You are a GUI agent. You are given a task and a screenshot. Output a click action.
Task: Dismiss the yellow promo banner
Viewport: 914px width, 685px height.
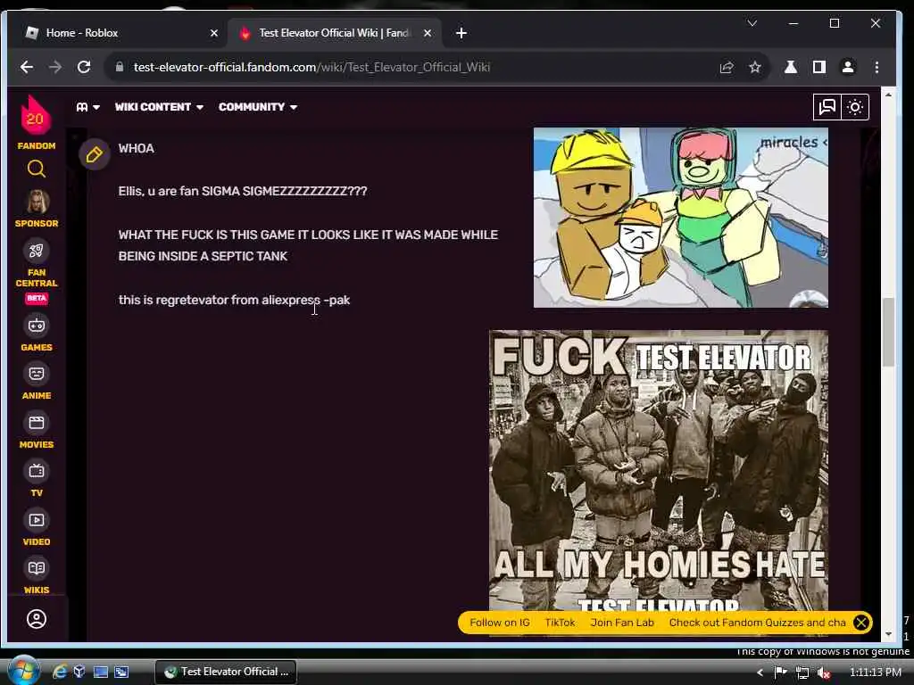coord(861,622)
